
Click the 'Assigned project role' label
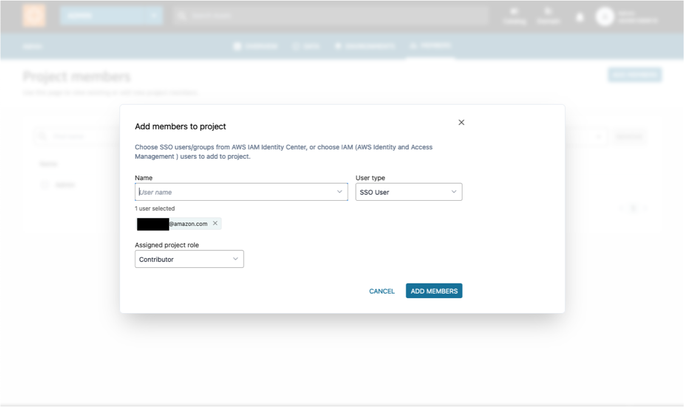click(x=167, y=245)
